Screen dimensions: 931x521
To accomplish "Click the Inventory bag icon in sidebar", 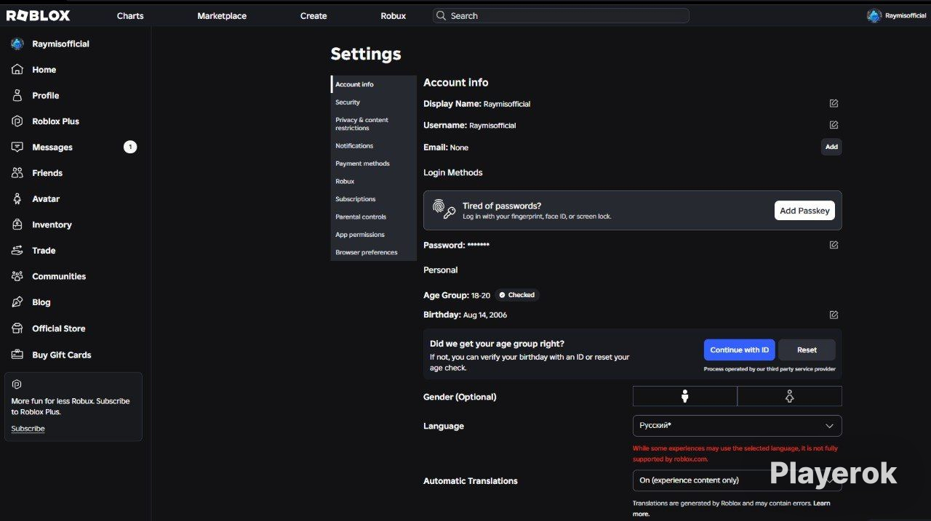I will [17, 225].
